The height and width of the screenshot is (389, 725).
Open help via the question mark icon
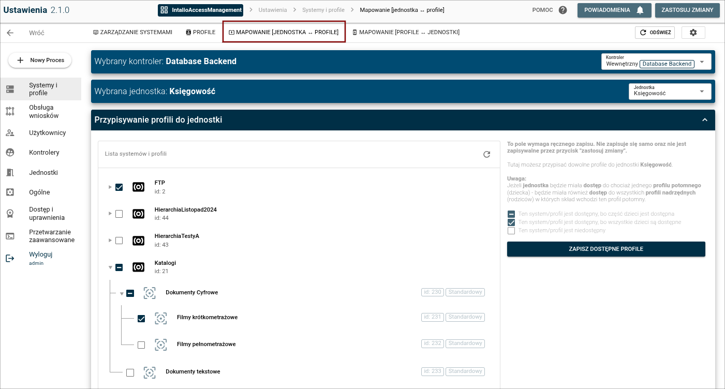563,10
